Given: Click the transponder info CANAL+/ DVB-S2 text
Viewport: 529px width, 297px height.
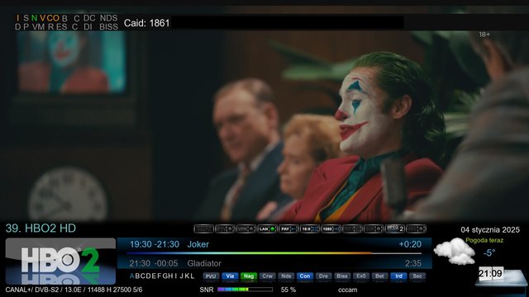Looking at the screenshot, I should pyautogui.click(x=74, y=290).
